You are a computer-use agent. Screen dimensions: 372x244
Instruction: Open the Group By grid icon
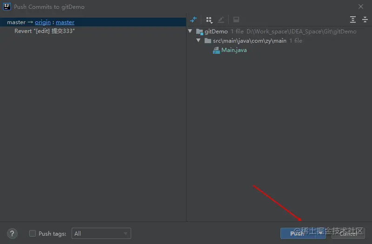[x=209, y=20]
